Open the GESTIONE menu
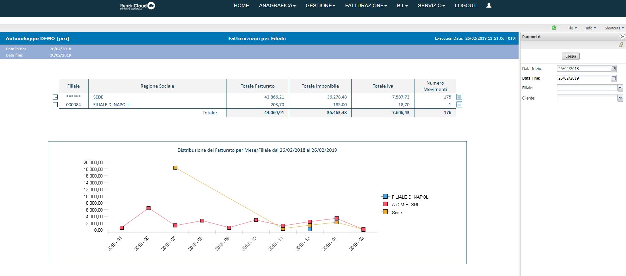The width and height of the screenshot is (626, 276). pos(320,6)
